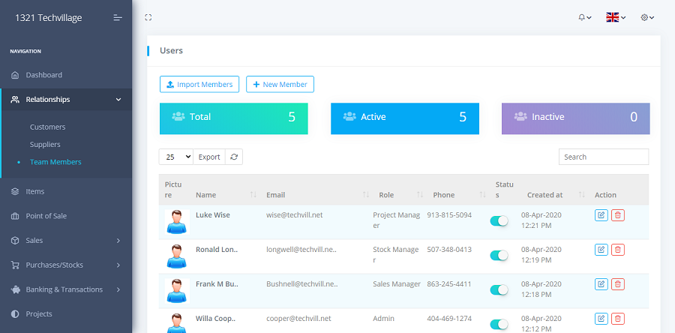Disable Ronald Lon.. status toggle

click(499, 255)
